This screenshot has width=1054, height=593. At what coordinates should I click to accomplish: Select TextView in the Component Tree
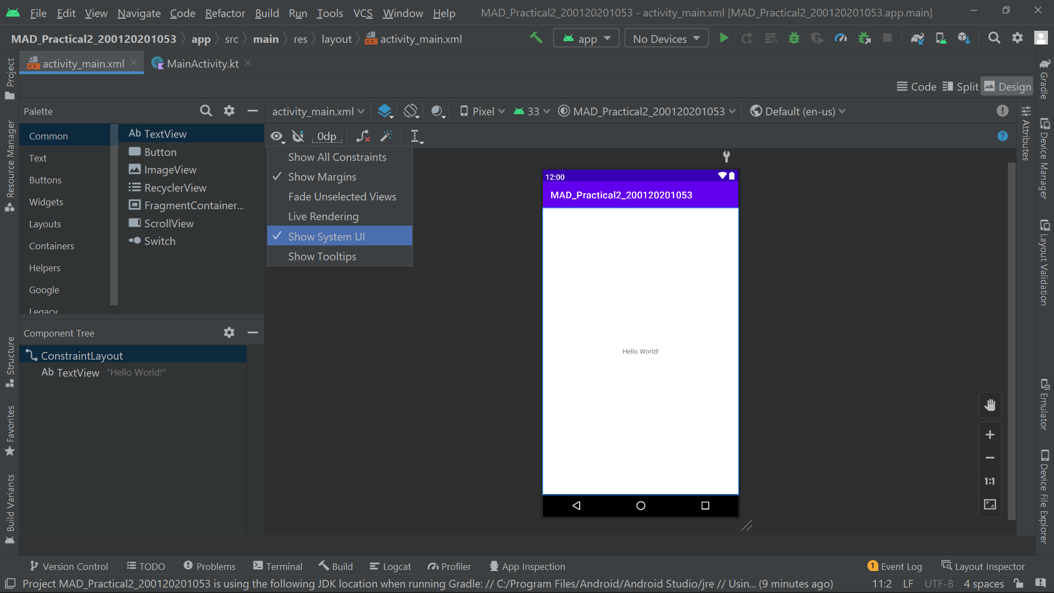[x=78, y=372]
